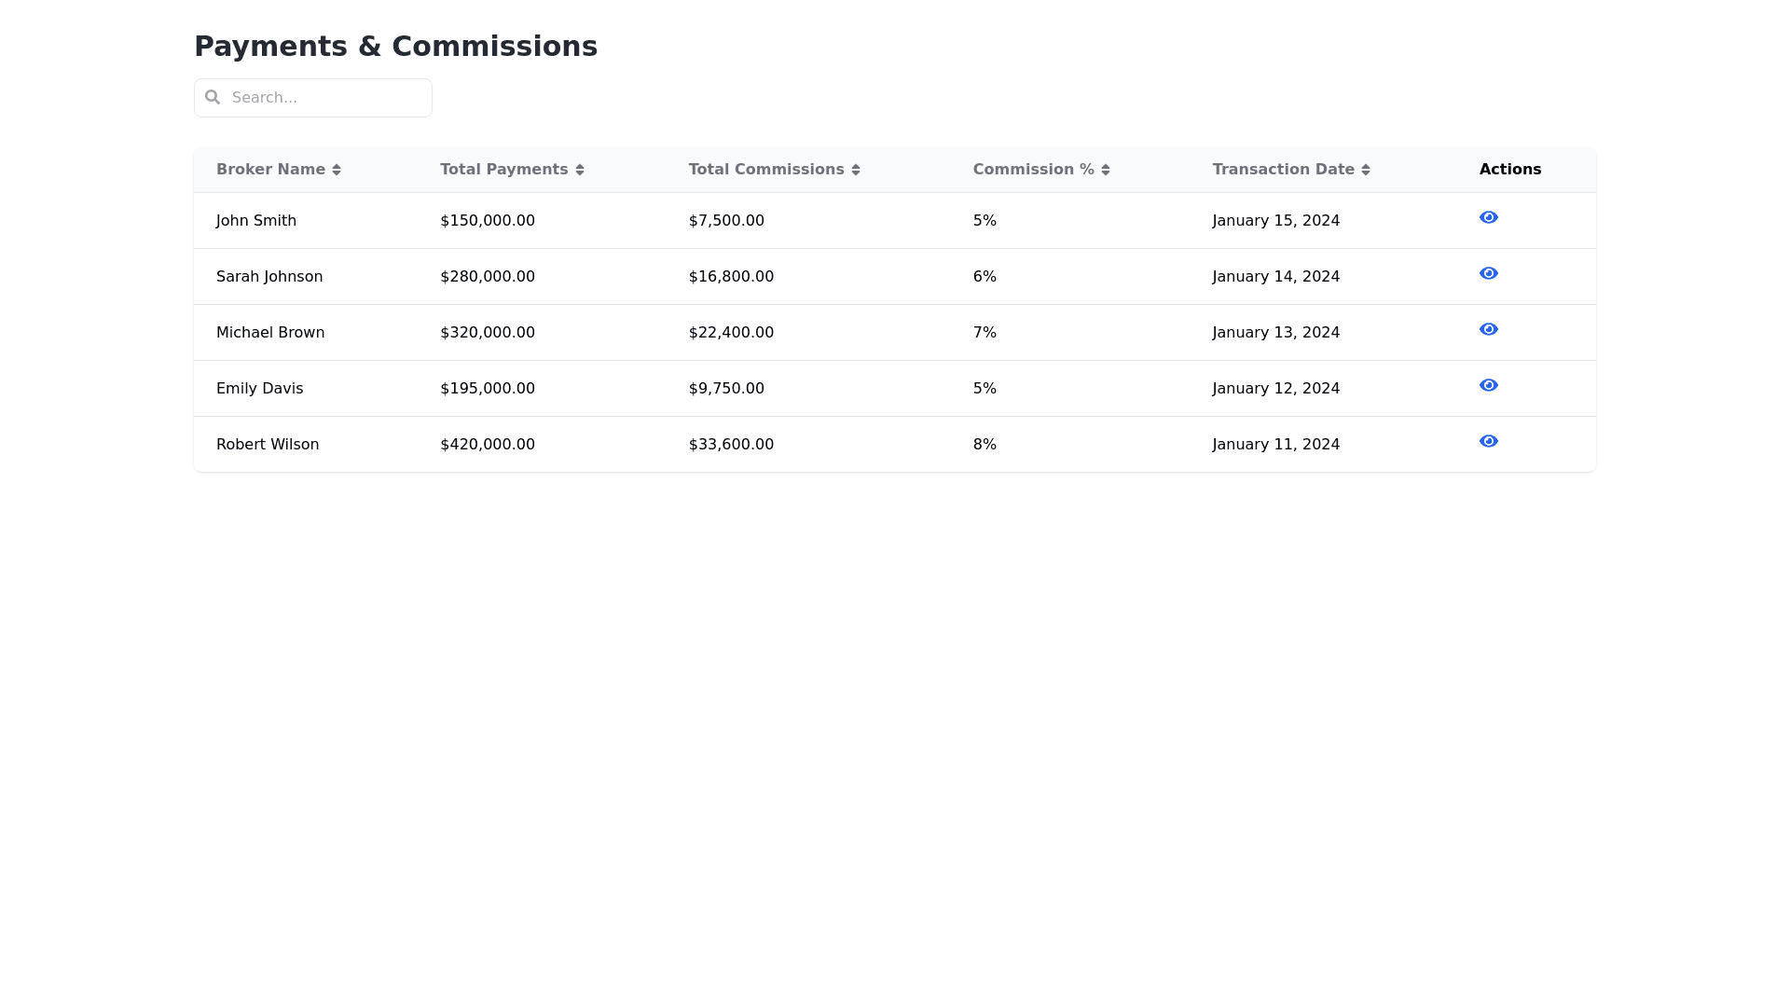
Task: Click Michael Brown's $22,400.00 commission
Action: [731, 333]
